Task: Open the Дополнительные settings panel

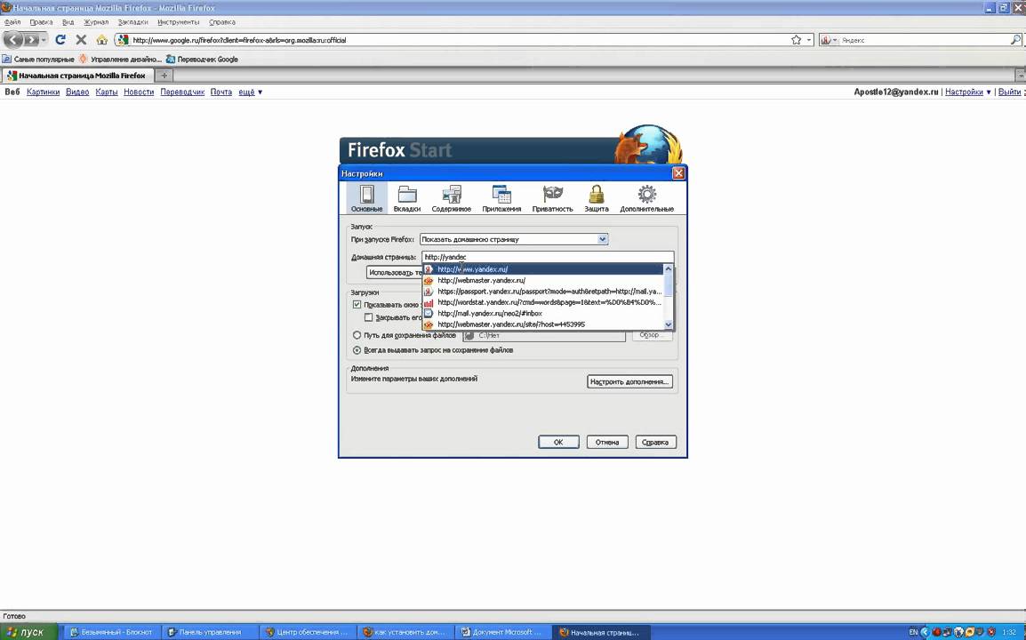Action: (646, 197)
